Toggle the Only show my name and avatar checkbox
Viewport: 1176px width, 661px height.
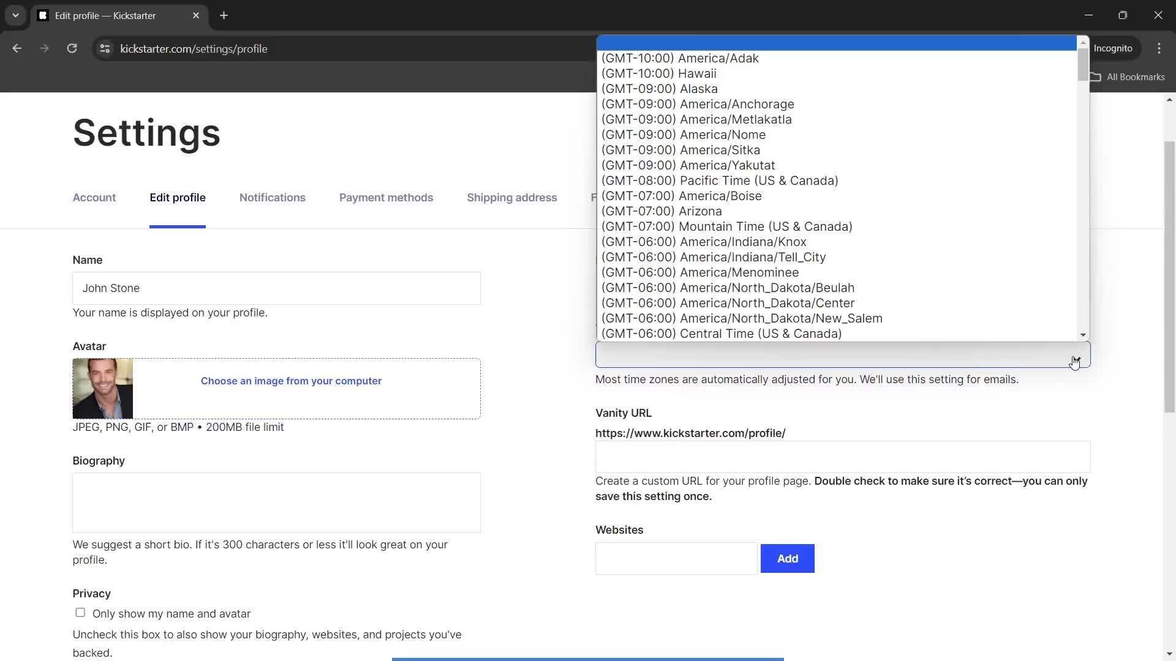click(x=80, y=612)
